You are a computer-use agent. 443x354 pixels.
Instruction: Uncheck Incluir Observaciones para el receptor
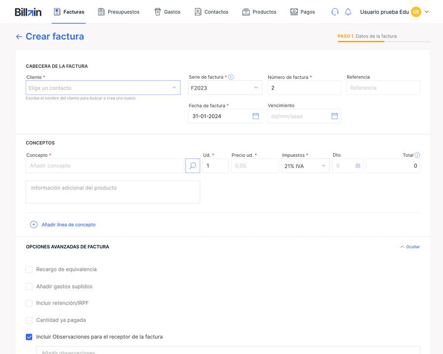click(x=29, y=337)
